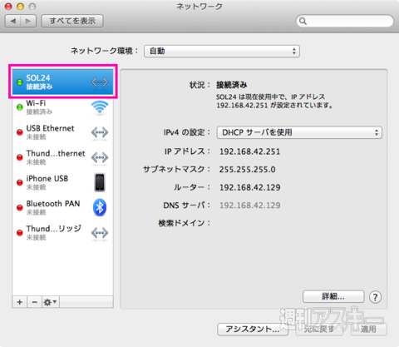Click the red status dot for USB Ethernet
The height and width of the screenshot is (347, 399).
(20, 132)
